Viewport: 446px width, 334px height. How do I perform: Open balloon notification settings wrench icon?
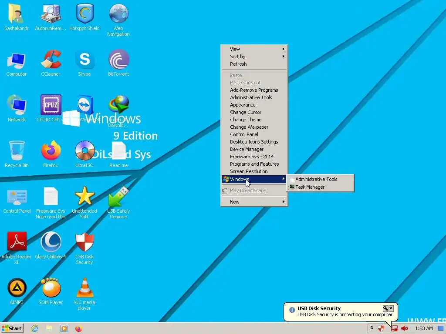pyautogui.click(x=385, y=308)
